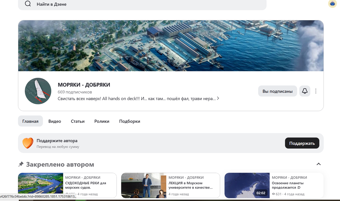Click 'Перевод на любую сумму' text
Image resolution: width=340 pixels, height=201 pixels.
click(58, 147)
